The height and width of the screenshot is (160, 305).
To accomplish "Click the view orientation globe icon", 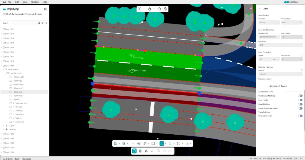I will pyautogui.click(x=165, y=9).
